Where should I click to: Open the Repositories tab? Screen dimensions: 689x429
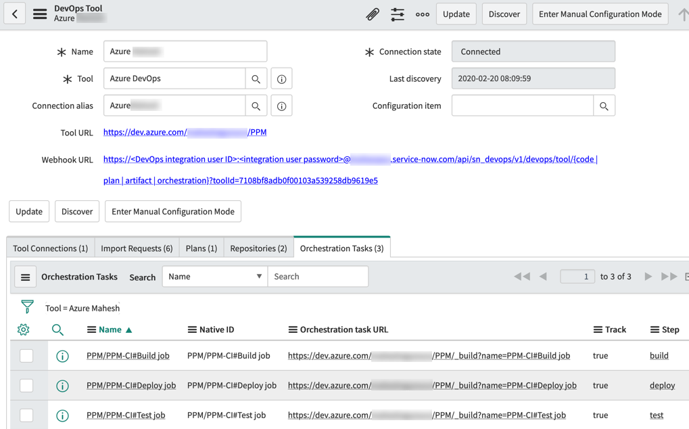(x=258, y=248)
